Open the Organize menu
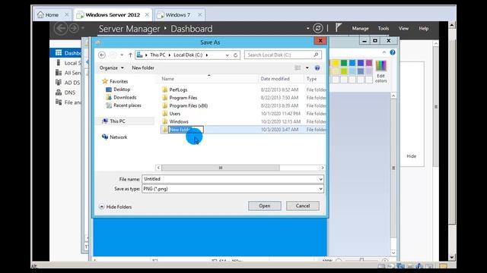Viewport: 487px width, 273px height. 112,67
